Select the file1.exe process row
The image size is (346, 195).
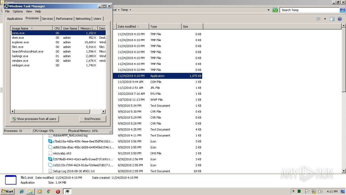coord(58,47)
